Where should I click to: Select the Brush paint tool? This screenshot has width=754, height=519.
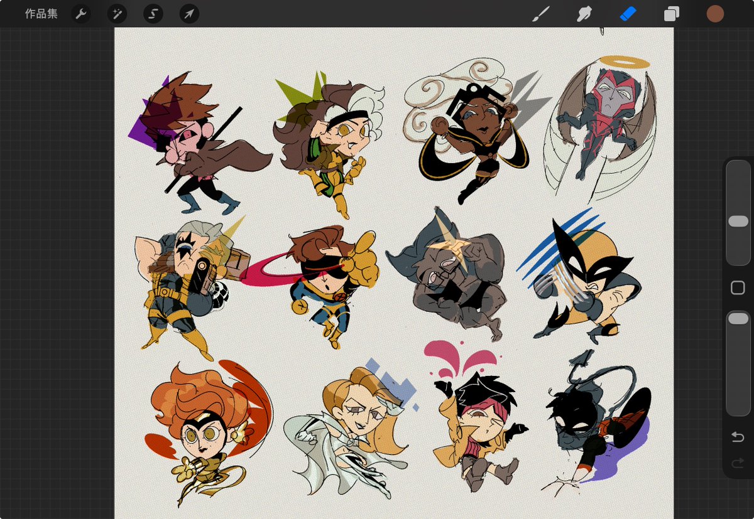click(540, 14)
